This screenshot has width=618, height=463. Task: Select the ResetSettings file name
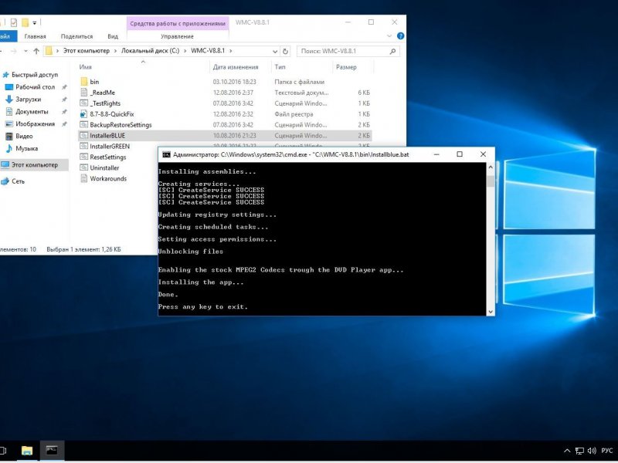108,157
